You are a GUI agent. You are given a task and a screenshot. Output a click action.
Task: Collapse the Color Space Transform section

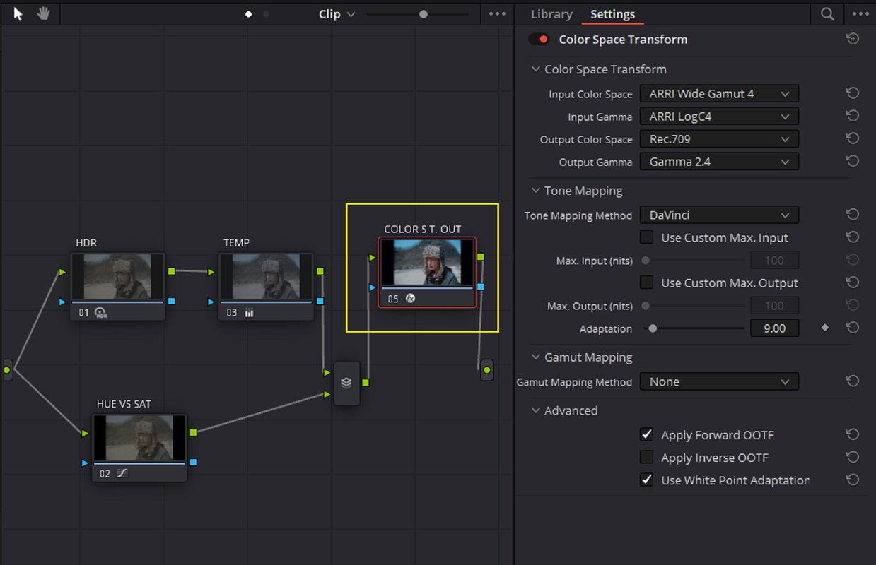(x=535, y=69)
